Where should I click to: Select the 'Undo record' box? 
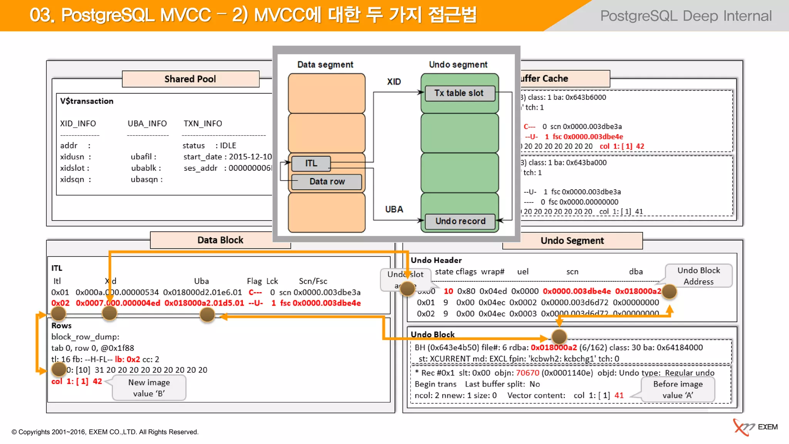(x=460, y=221)
